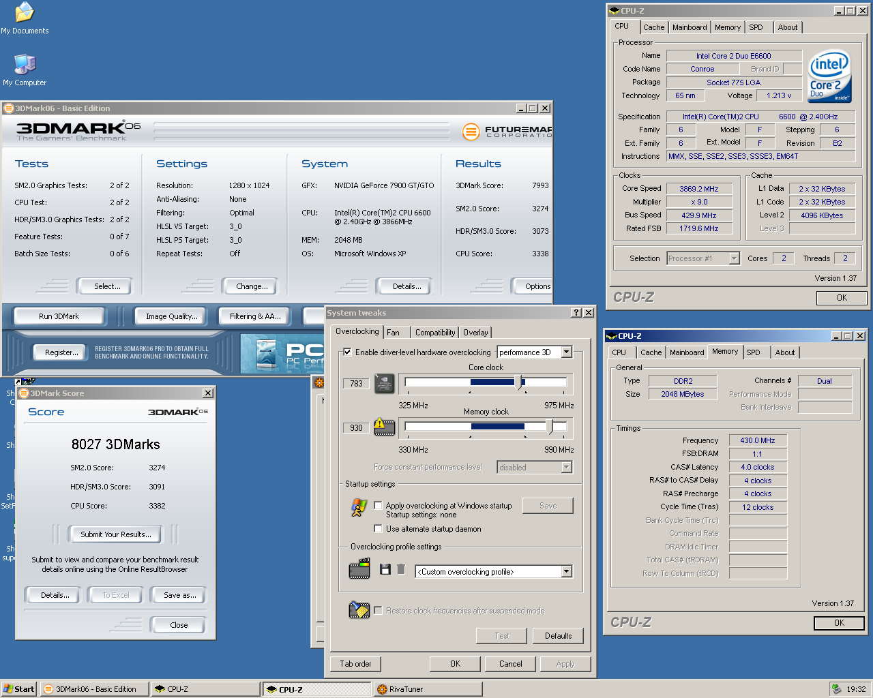Click the Memory clock slider handle

point(550,427)
